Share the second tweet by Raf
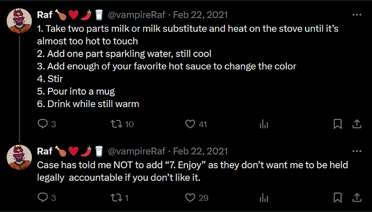Image resolution: width=372 pixels, height=212 pixels. [x=356, y=197]
